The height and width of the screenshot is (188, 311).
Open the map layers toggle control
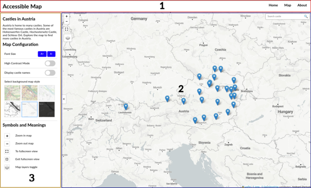click(x=68, y=38)
